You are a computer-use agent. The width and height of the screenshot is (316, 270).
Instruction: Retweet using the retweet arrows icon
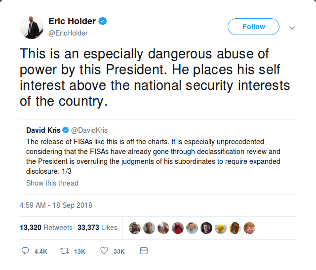[64, 251]
